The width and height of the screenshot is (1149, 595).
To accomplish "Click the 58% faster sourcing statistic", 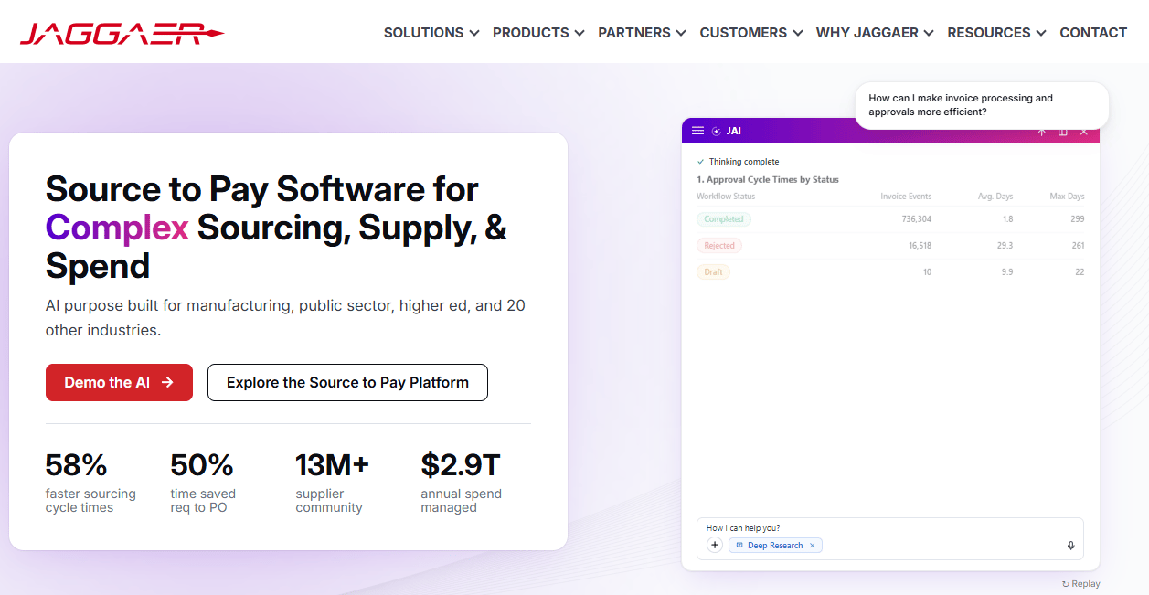I will pos(90,483).
